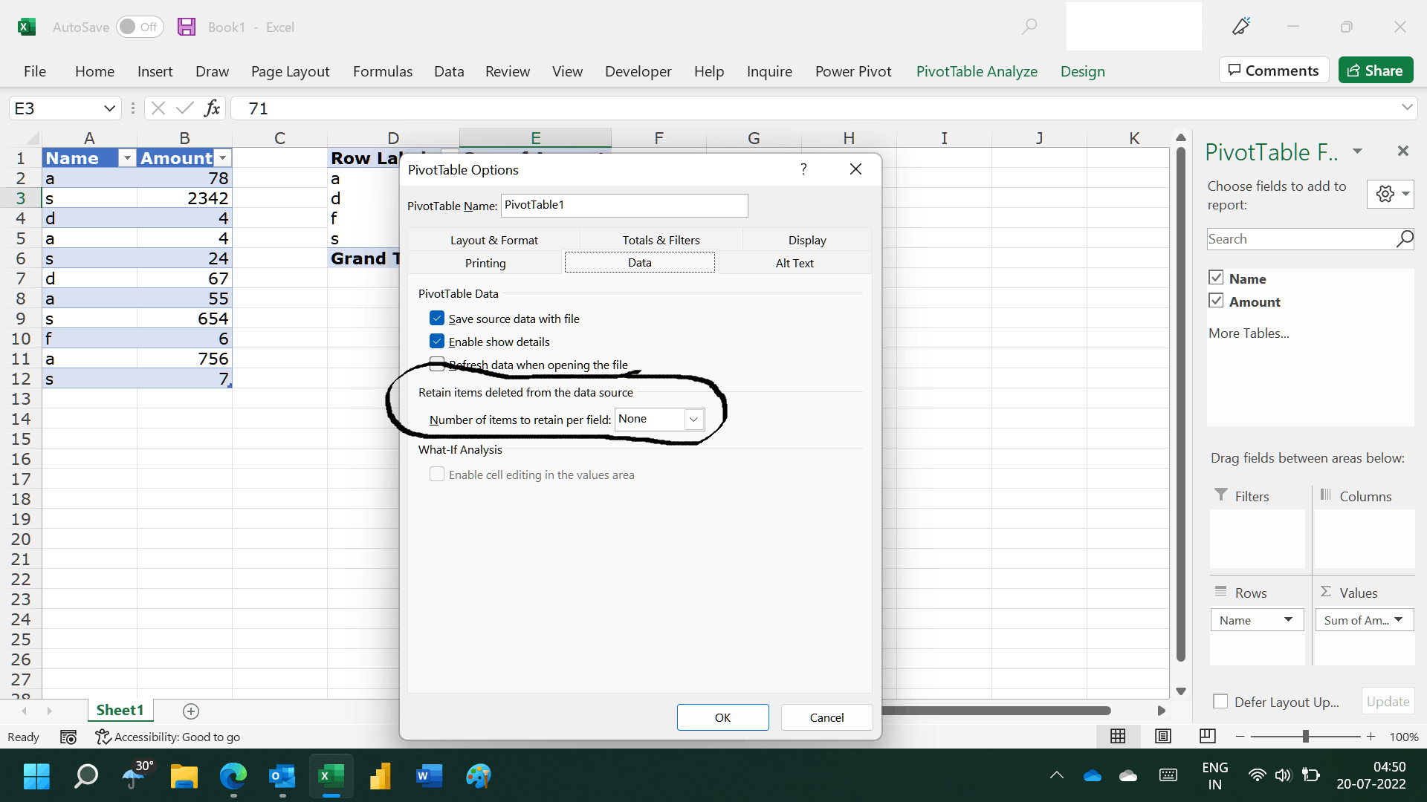This screenshot has height=802, width=1427.
Task: Open Outlook from the taskbar
Action: coord(282,776)
